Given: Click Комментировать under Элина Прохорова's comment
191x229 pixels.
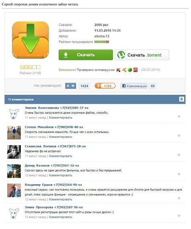Looking at the screenshot, I should click(60, 217).
